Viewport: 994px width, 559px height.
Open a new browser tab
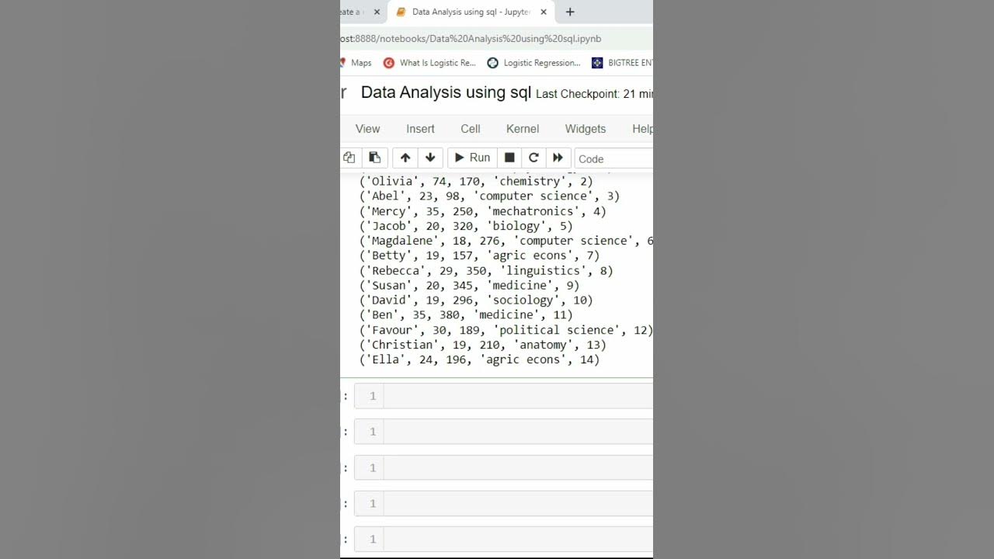(570, 12)
